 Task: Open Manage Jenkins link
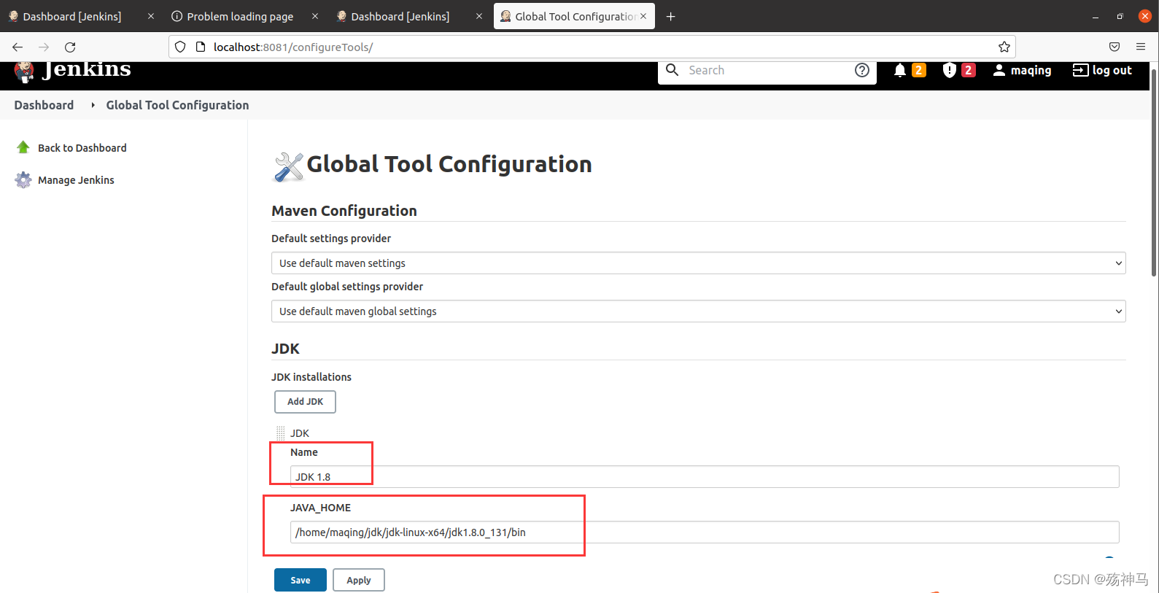[x=76, y=180]
